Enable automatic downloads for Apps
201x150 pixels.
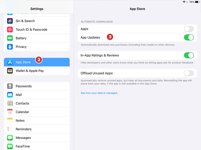(189, 29)
